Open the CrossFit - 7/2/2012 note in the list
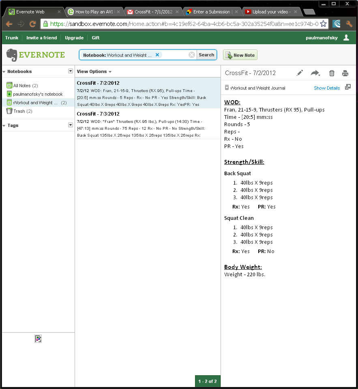The image size is (358, 389). point(148,93)
